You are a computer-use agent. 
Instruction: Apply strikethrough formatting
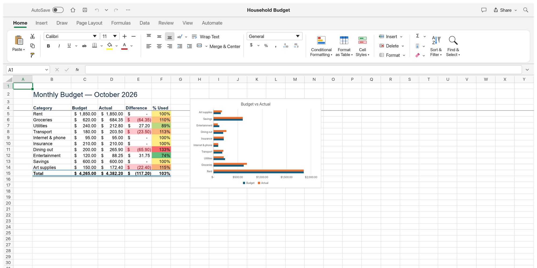pyautogui.click(x=84, y=46)
